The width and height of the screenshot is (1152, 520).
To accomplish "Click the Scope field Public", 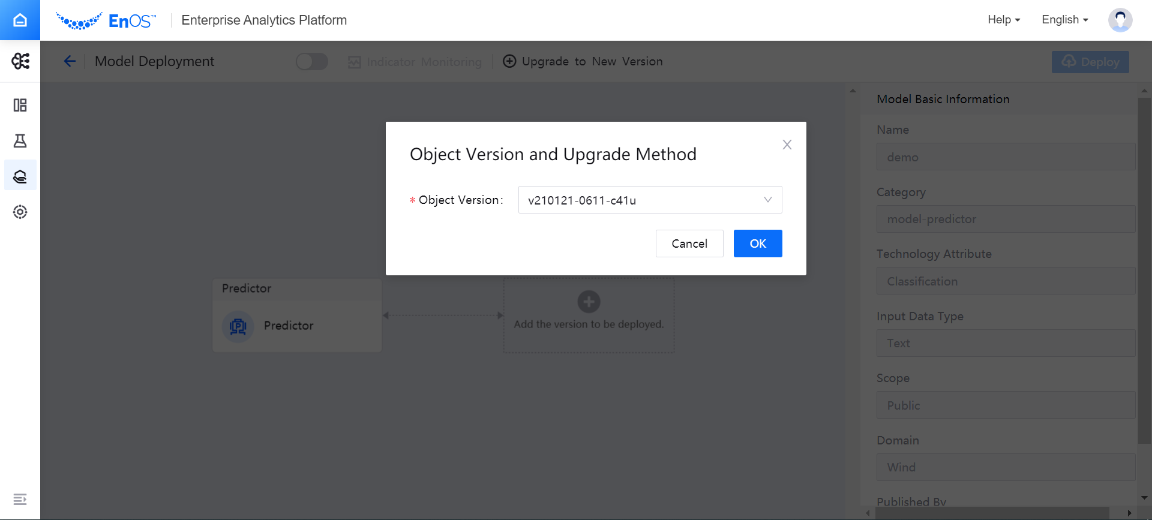I will click(1006, 405).
